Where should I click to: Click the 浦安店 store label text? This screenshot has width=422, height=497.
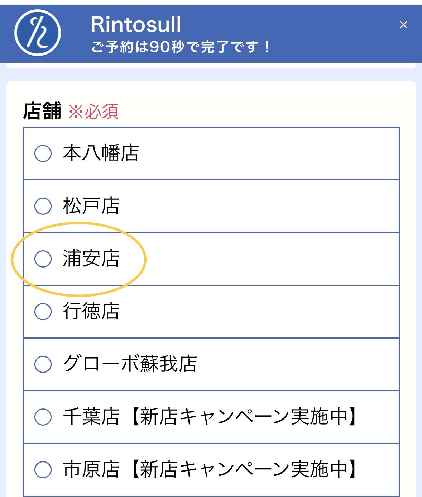pos(91,259)
